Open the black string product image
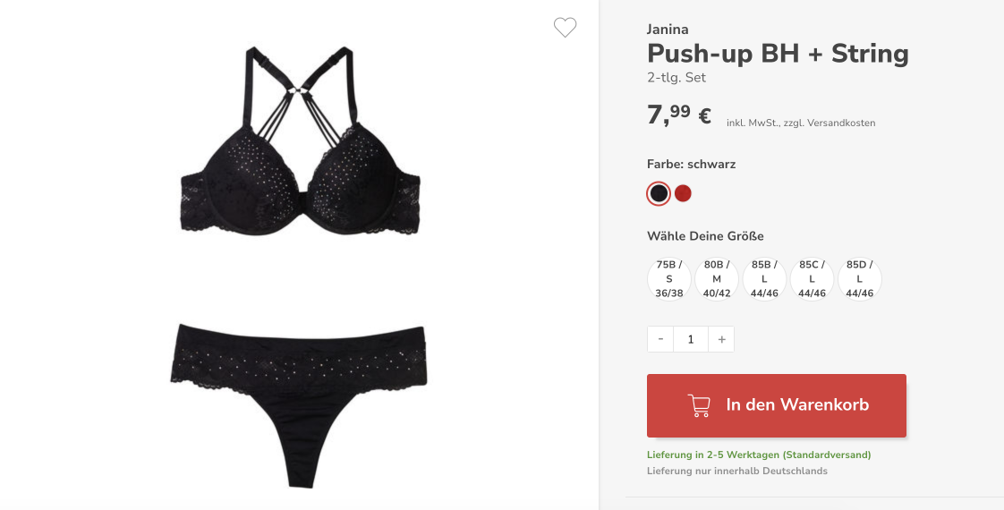 (x=298, y=405)
